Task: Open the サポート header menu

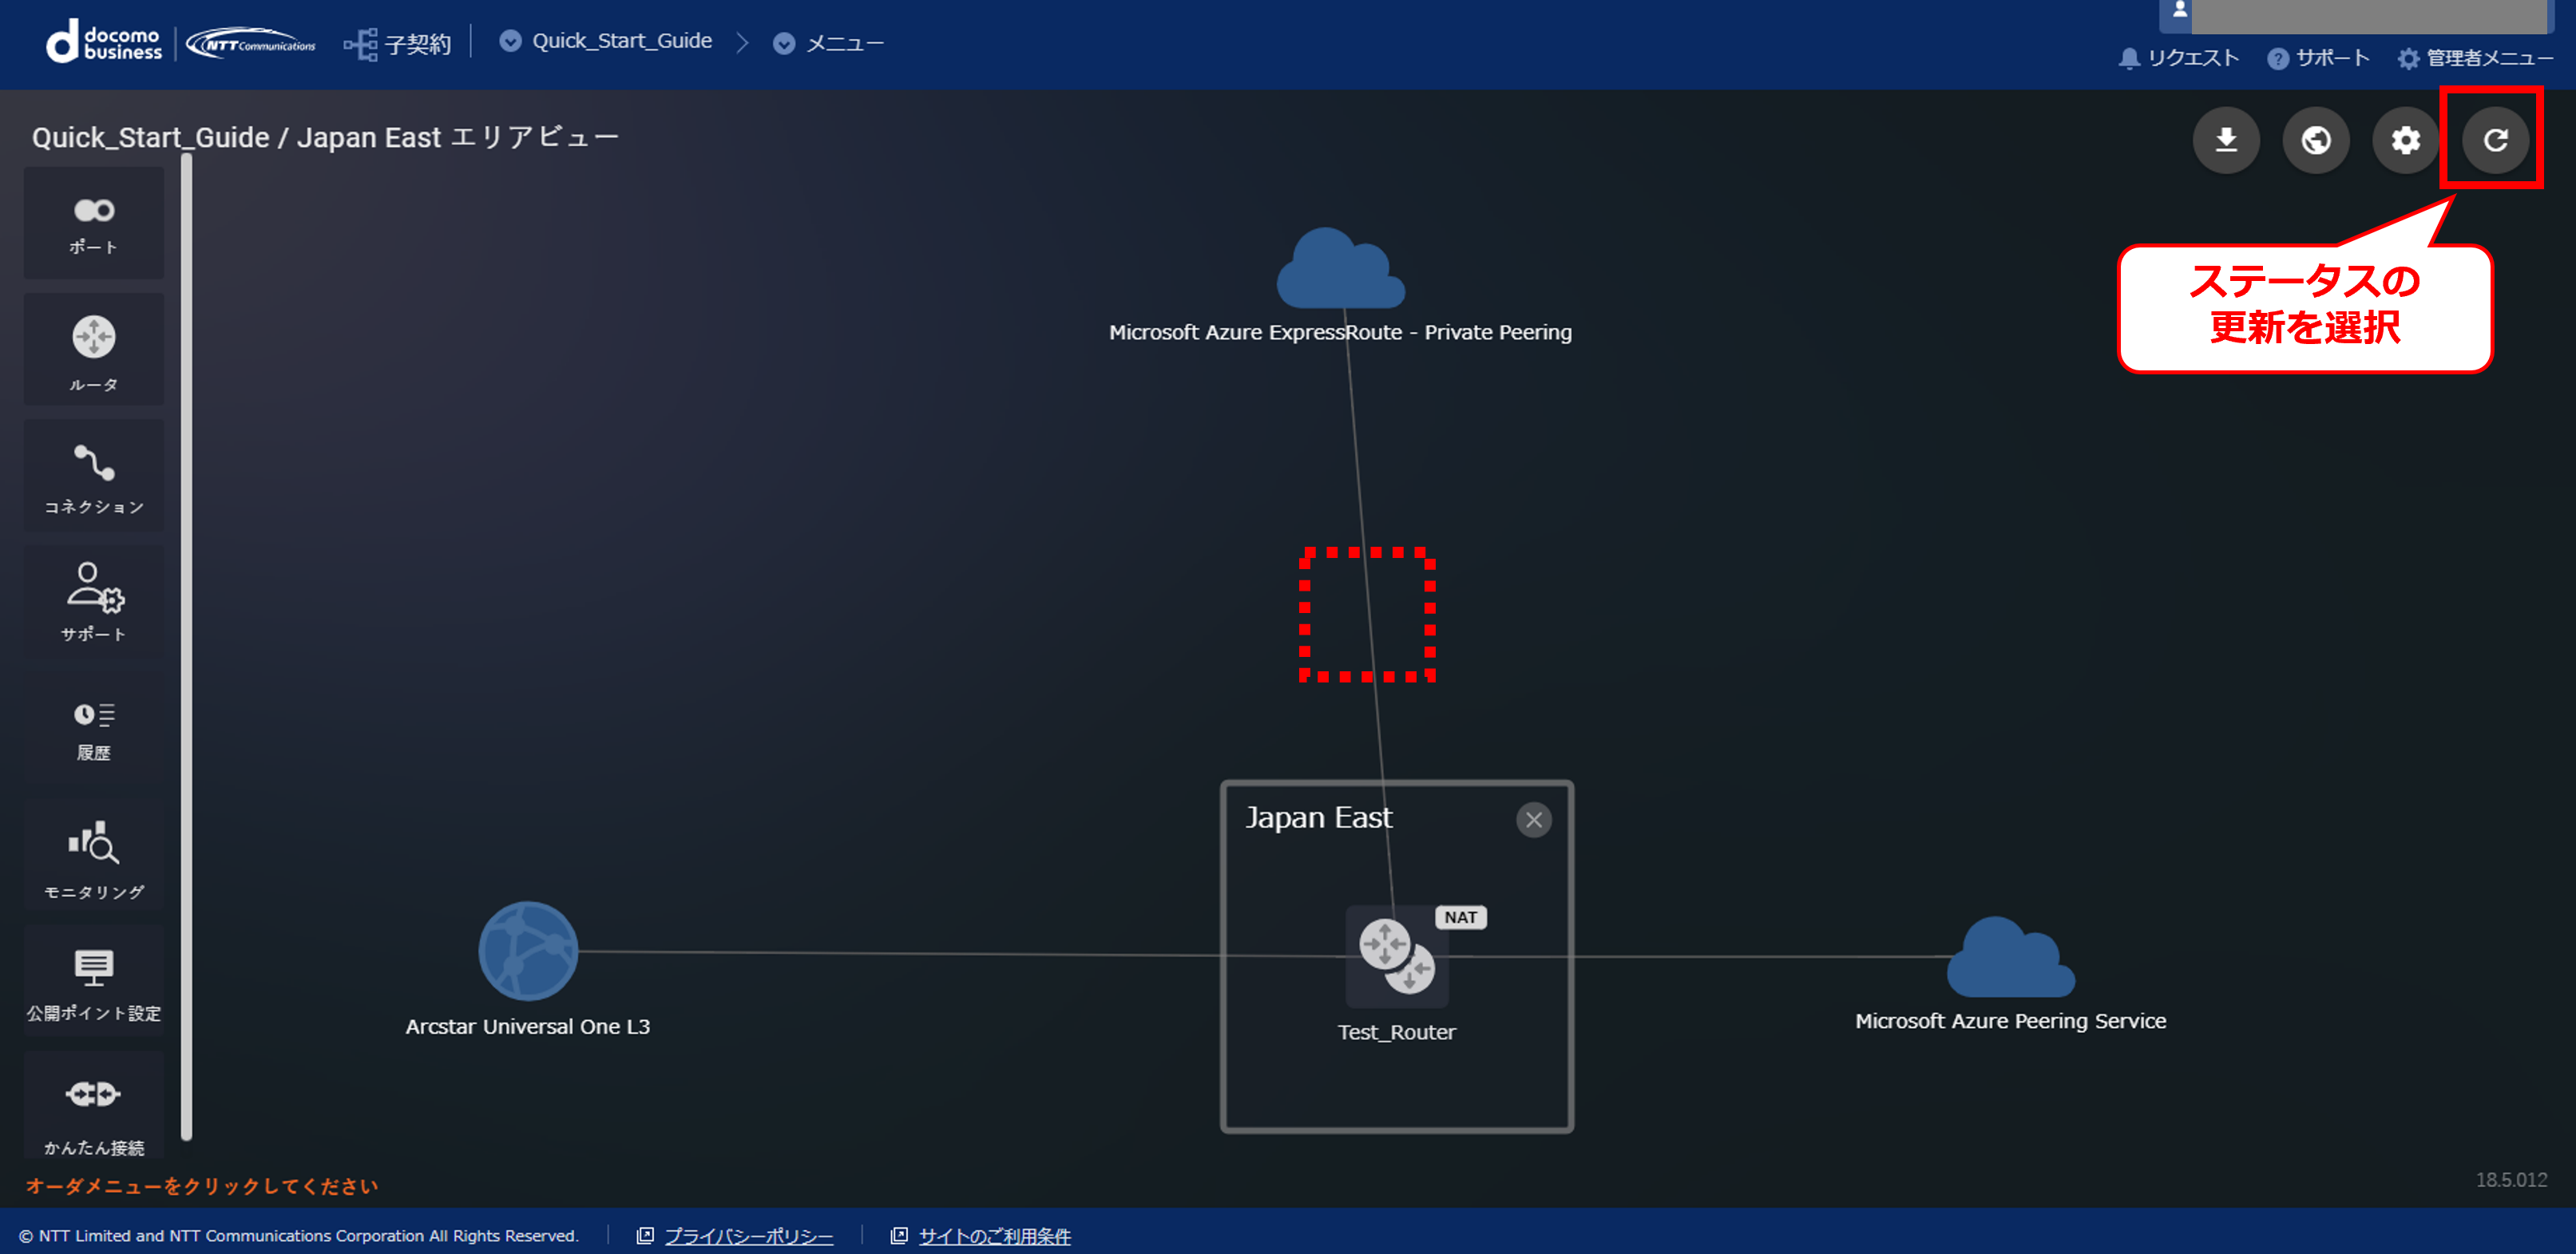Action: coord(2318,58)
